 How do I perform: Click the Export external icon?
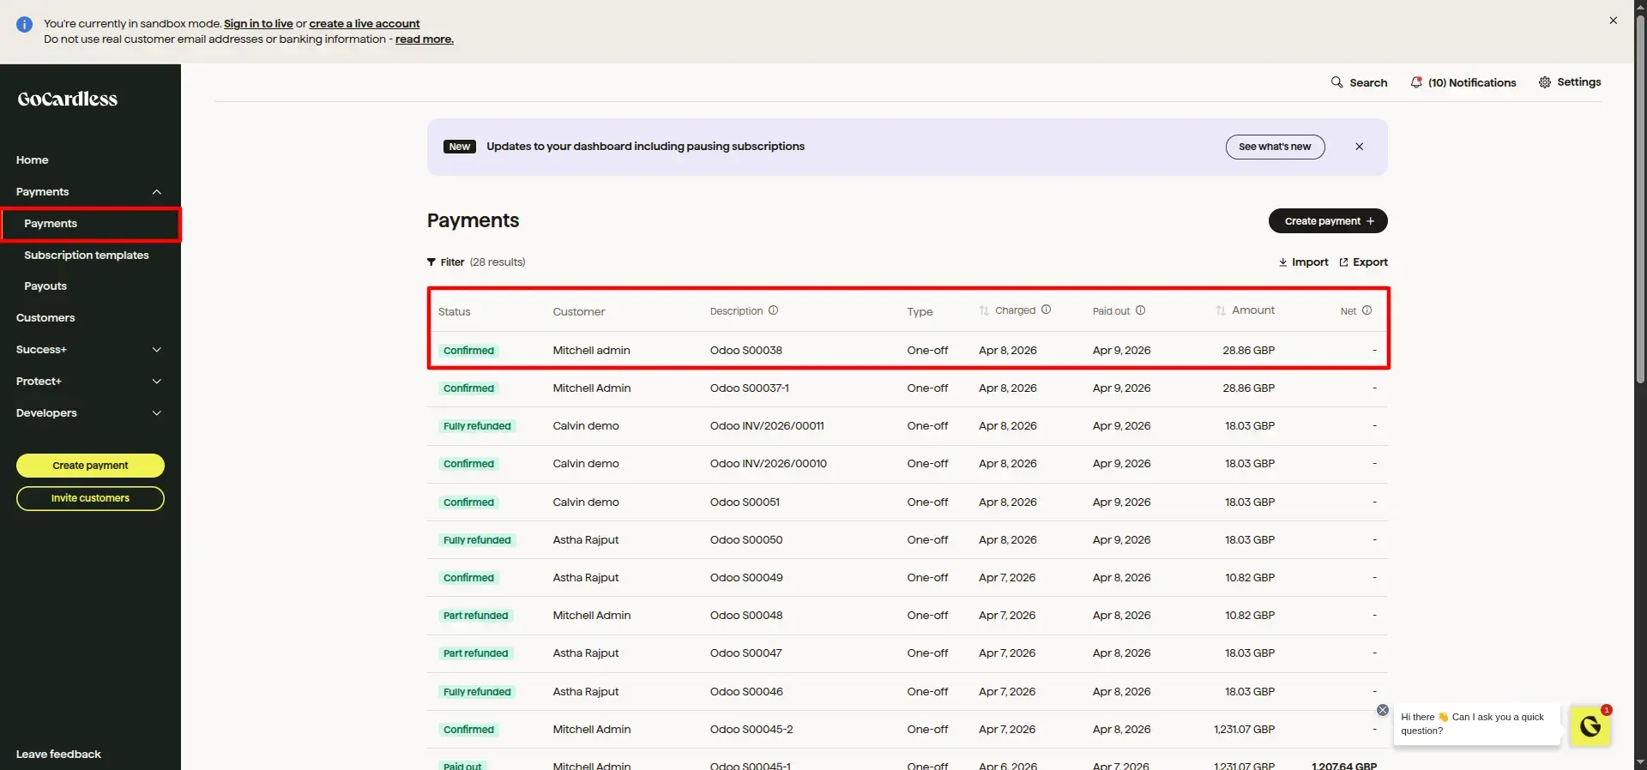click(x=1344, y=262)
